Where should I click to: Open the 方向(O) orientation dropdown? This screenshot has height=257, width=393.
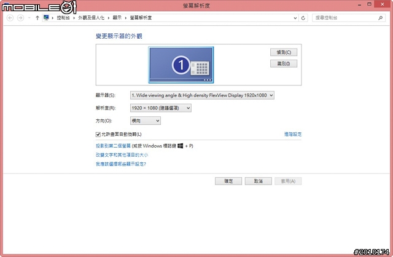[146, 121]
